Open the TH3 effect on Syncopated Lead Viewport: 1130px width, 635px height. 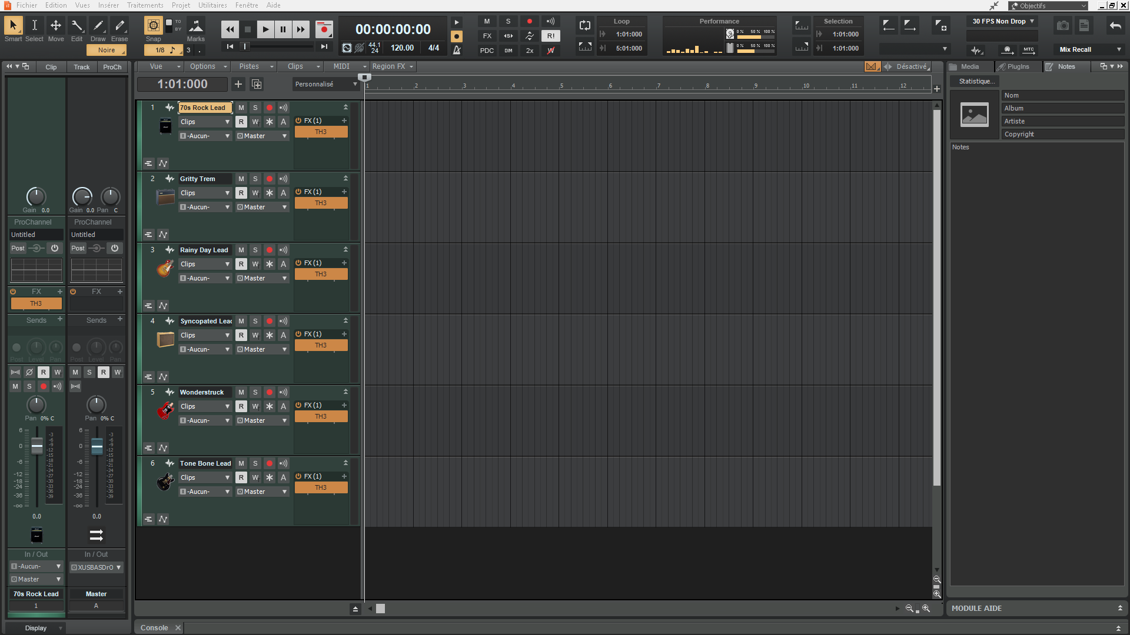tap(321, 345)
